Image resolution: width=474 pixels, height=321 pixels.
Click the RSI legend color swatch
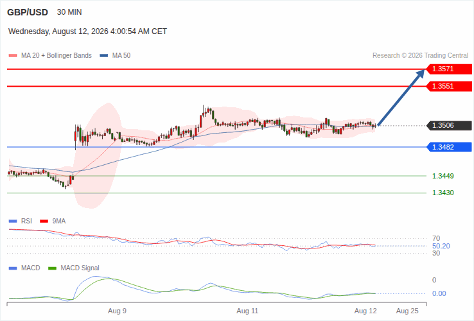(13, 221)
